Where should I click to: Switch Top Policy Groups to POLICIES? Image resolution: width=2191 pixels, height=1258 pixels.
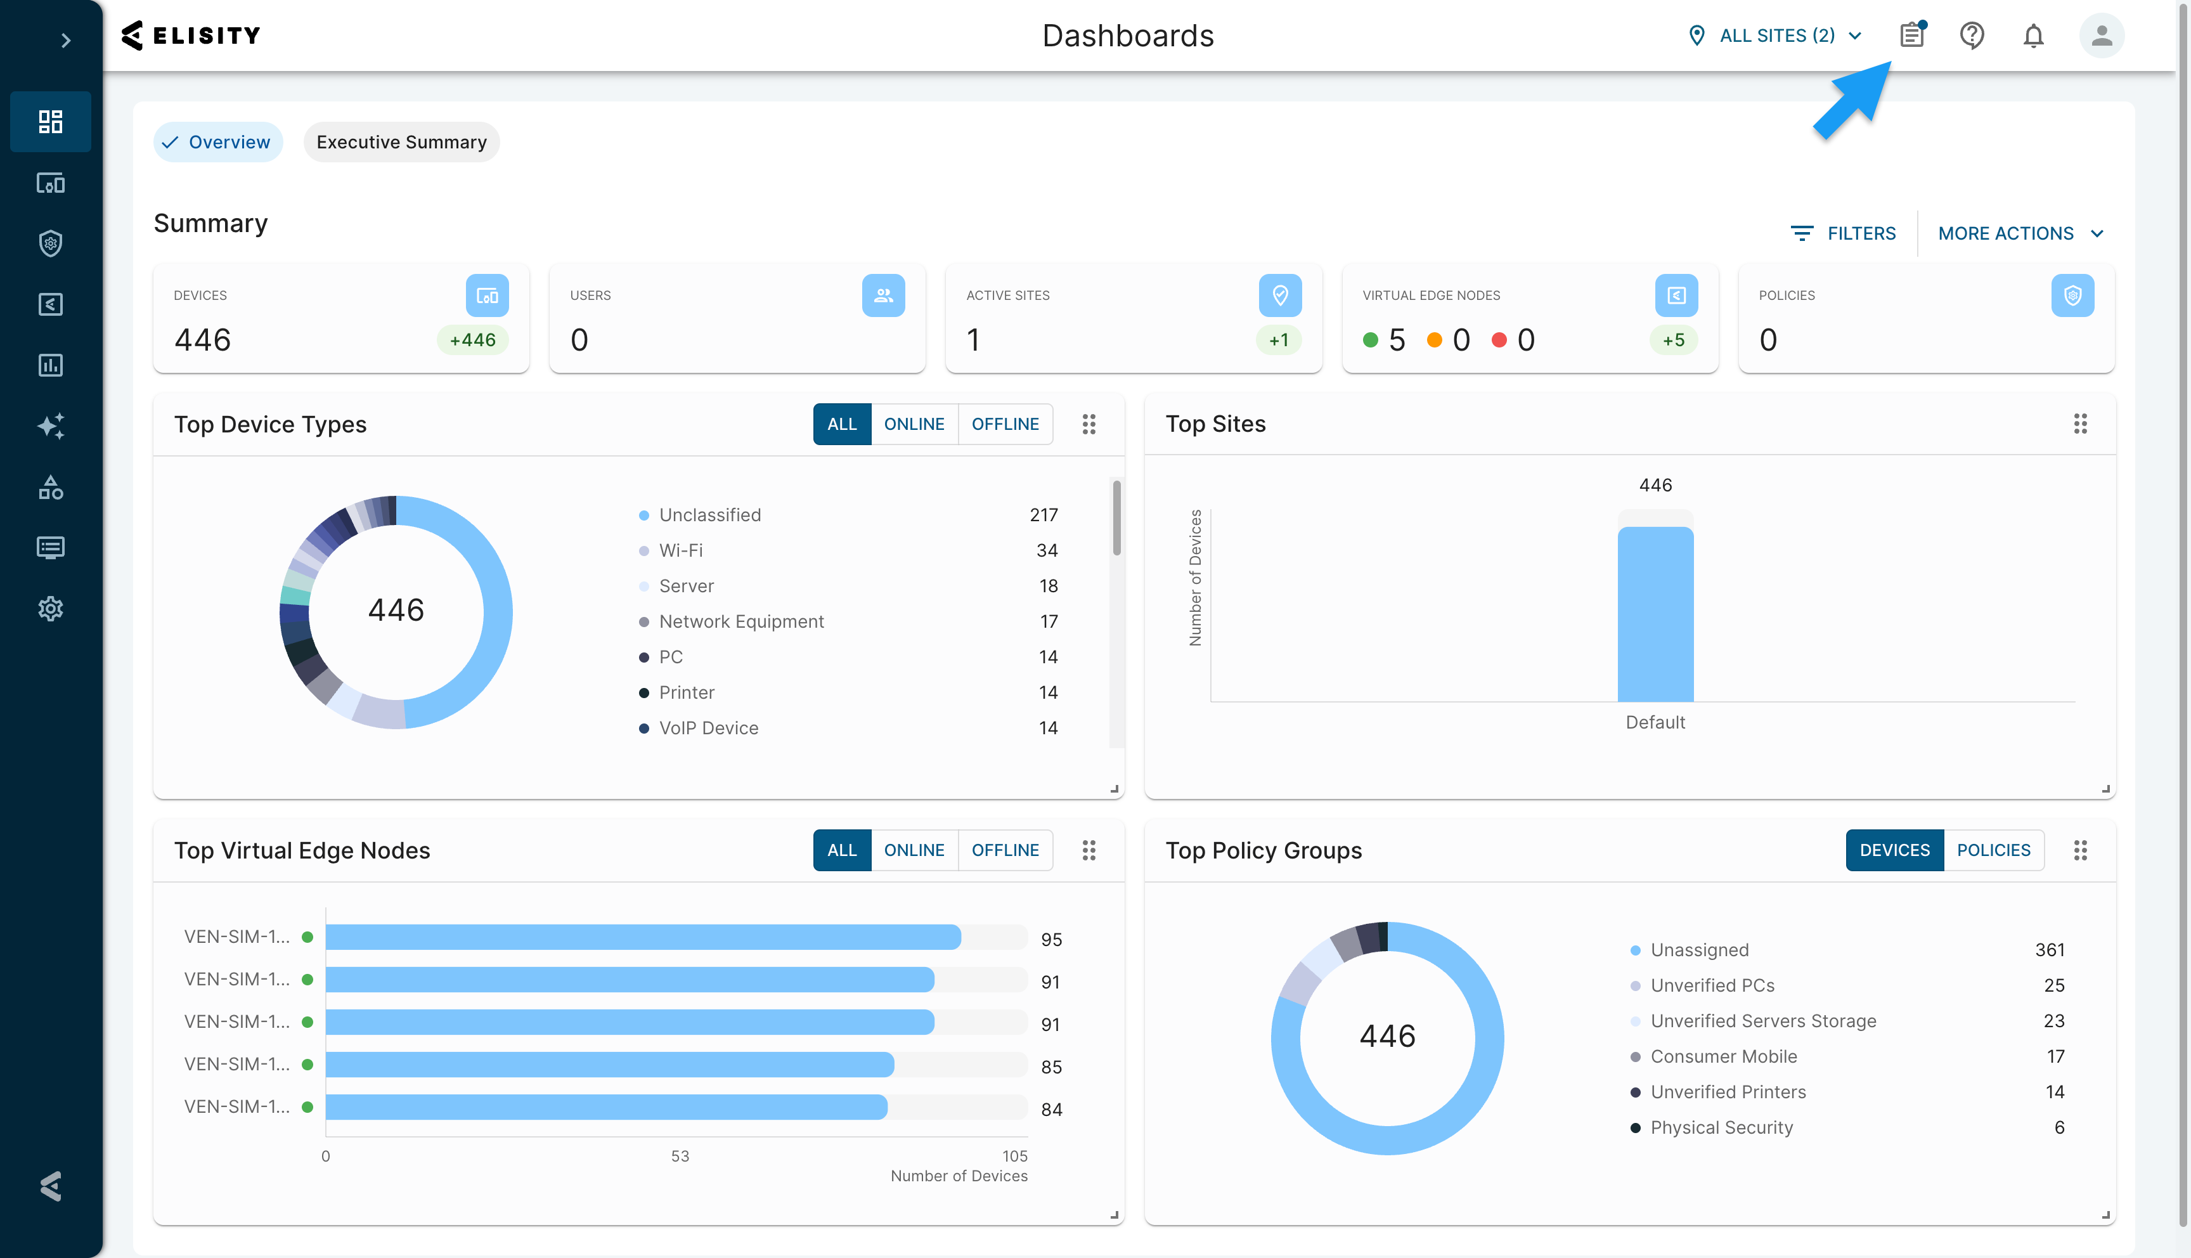pyautogui.click(x=1993, y=850)
